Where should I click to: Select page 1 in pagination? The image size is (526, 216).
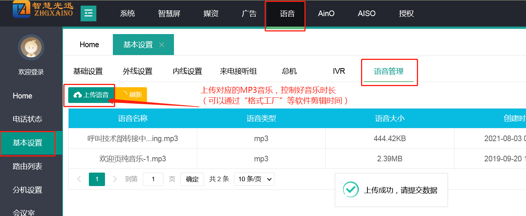pos(97,179)
